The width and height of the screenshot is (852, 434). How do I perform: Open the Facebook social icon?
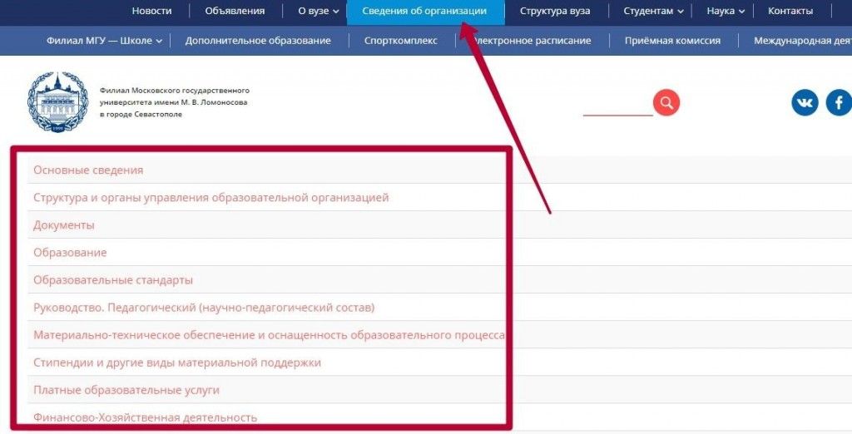(x=838, y=103)
